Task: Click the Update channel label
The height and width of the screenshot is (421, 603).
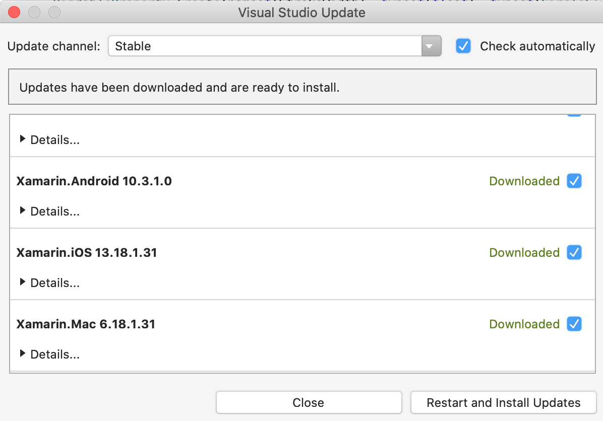Action: click(x=54, y=46)
